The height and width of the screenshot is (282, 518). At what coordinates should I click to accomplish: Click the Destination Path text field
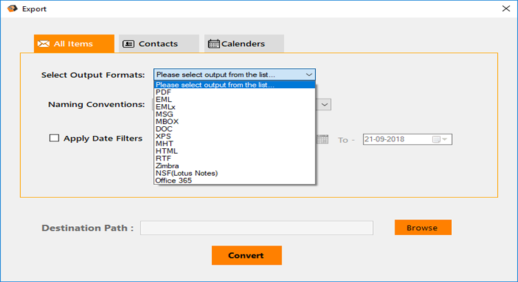tap(257, 228)
